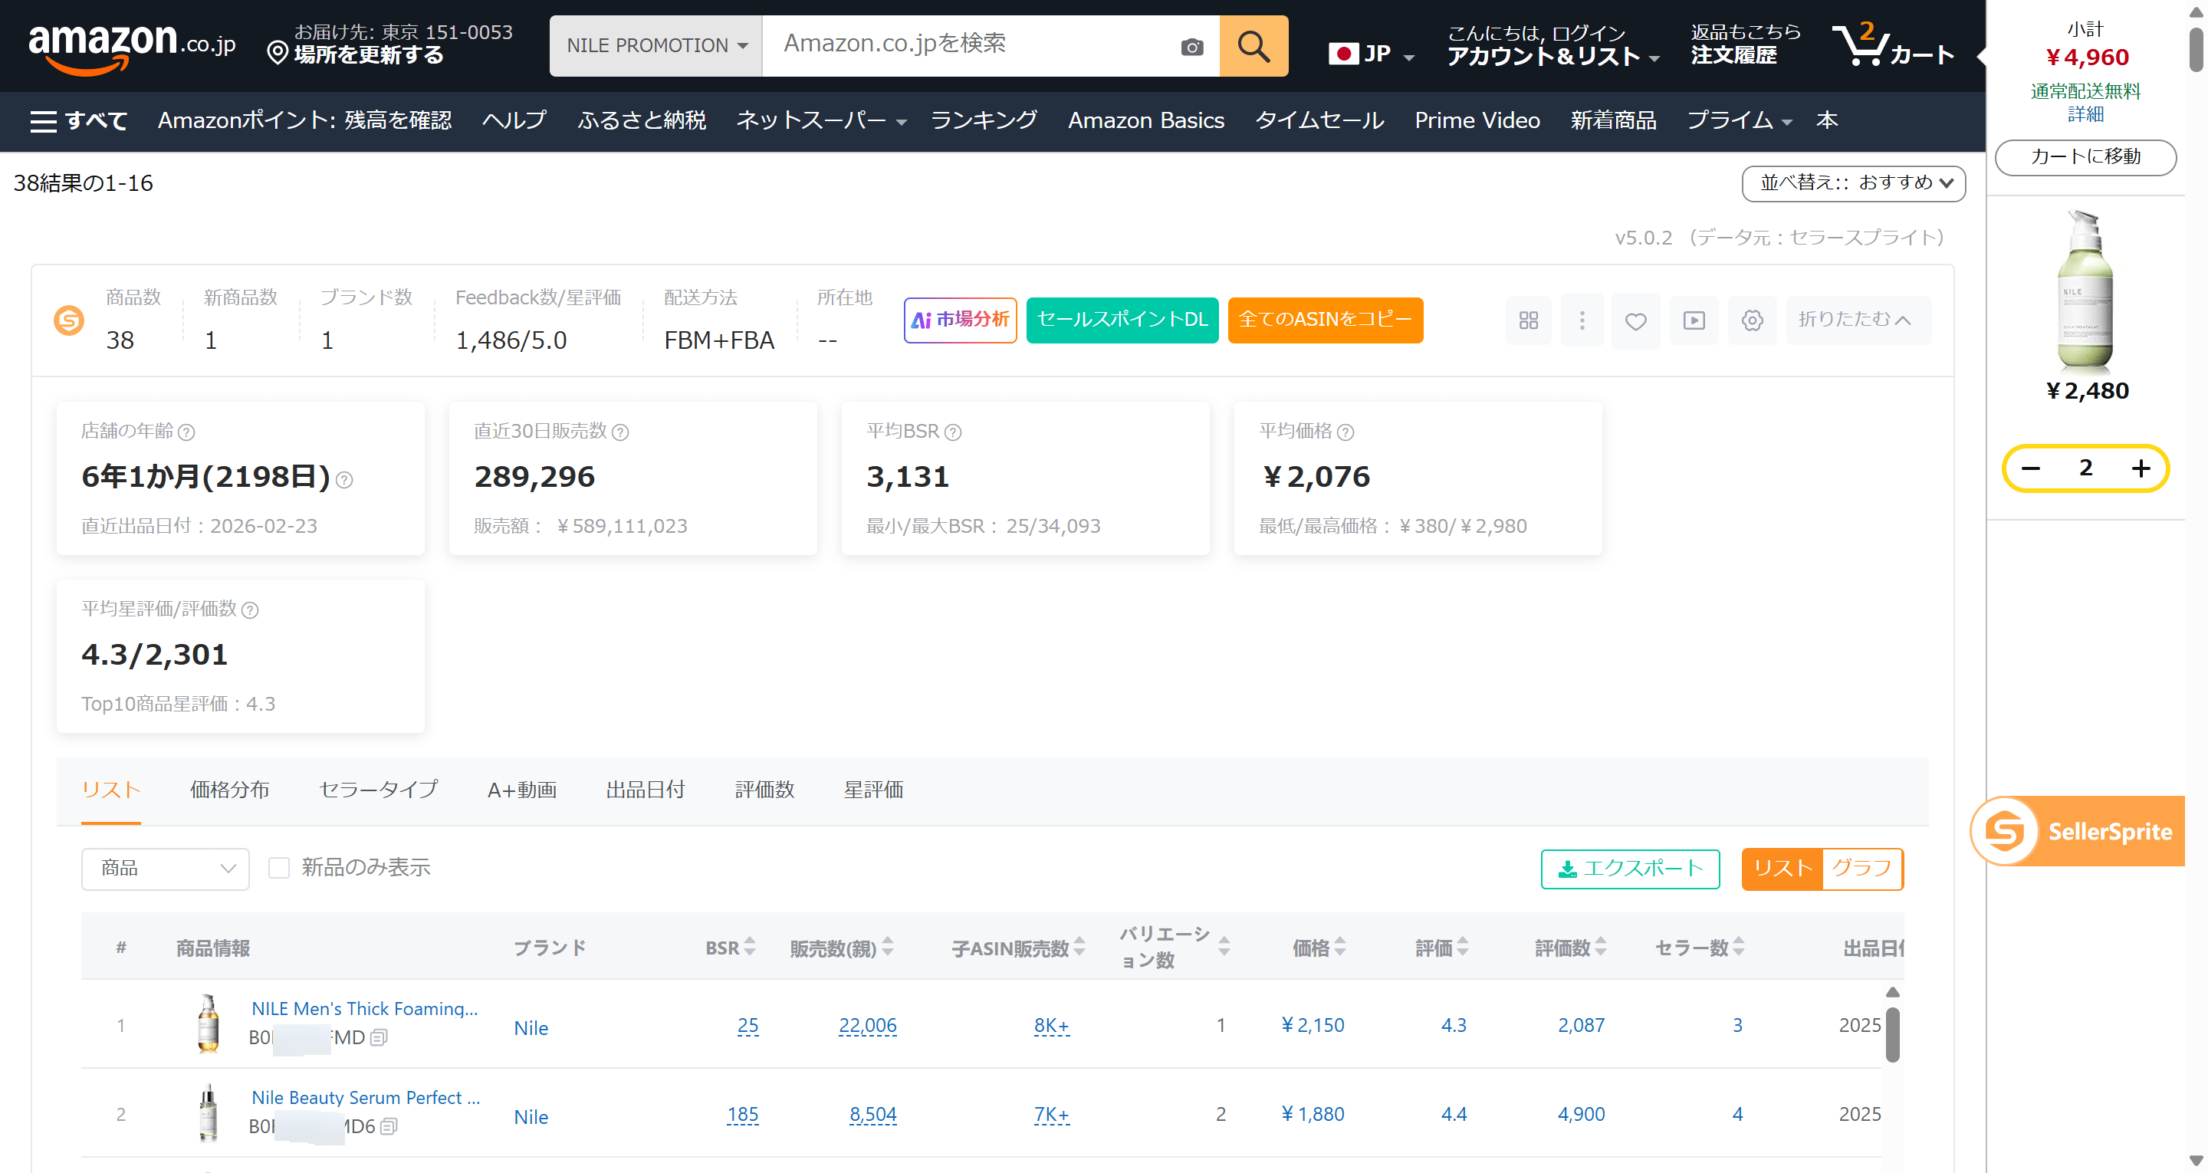The height and width of the screenshot is (1173, 2208).
Task: Click help icon next to 平均星評価/評価数
Action: click(249, 610)
